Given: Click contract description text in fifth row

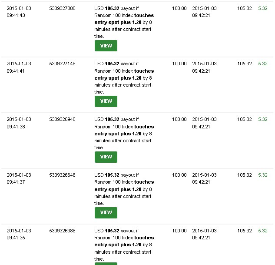Looking at the screenshot, I should click(124, 245).
